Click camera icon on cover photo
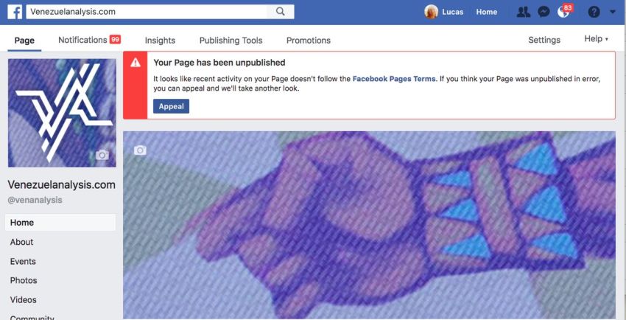The width and height of the screenshot is (626, 320). click(140, 150)
